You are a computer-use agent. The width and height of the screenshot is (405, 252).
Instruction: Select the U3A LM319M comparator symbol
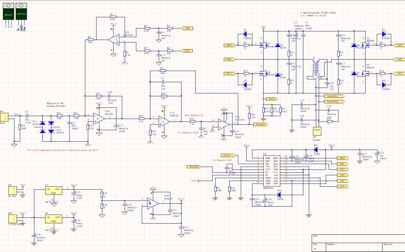click(224, 122)
